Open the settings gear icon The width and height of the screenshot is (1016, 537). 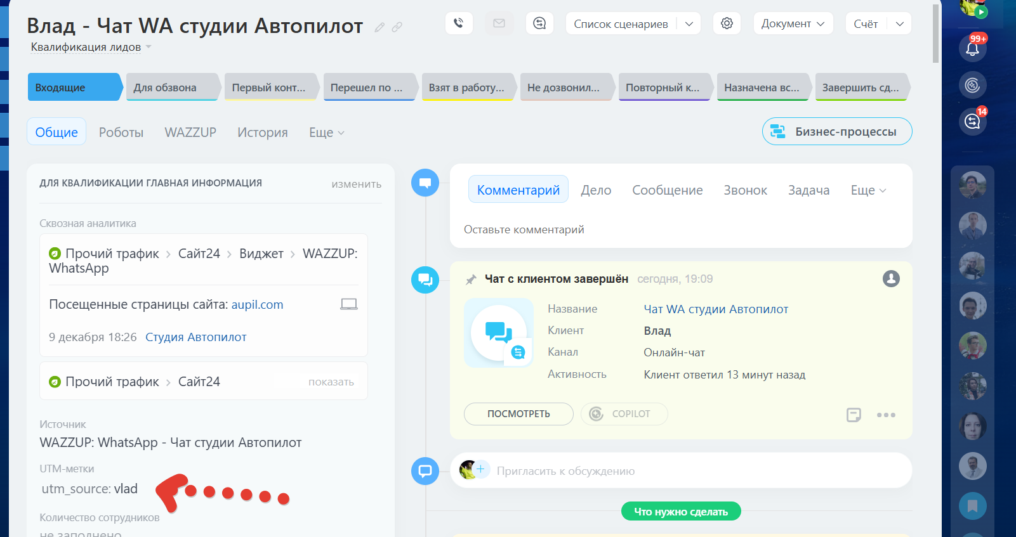click(x=727, y=23)
